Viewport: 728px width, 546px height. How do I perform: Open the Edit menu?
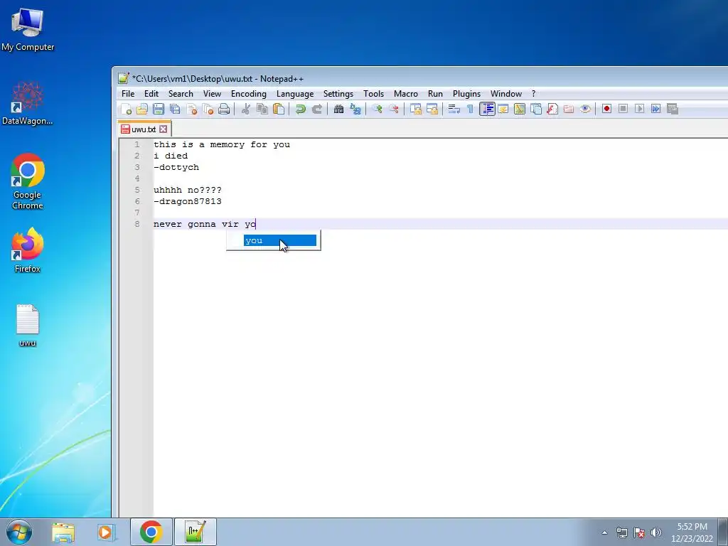coord(151,94)
